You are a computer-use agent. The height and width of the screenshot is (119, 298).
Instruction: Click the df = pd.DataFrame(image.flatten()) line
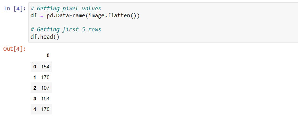[x=85, y=15]
